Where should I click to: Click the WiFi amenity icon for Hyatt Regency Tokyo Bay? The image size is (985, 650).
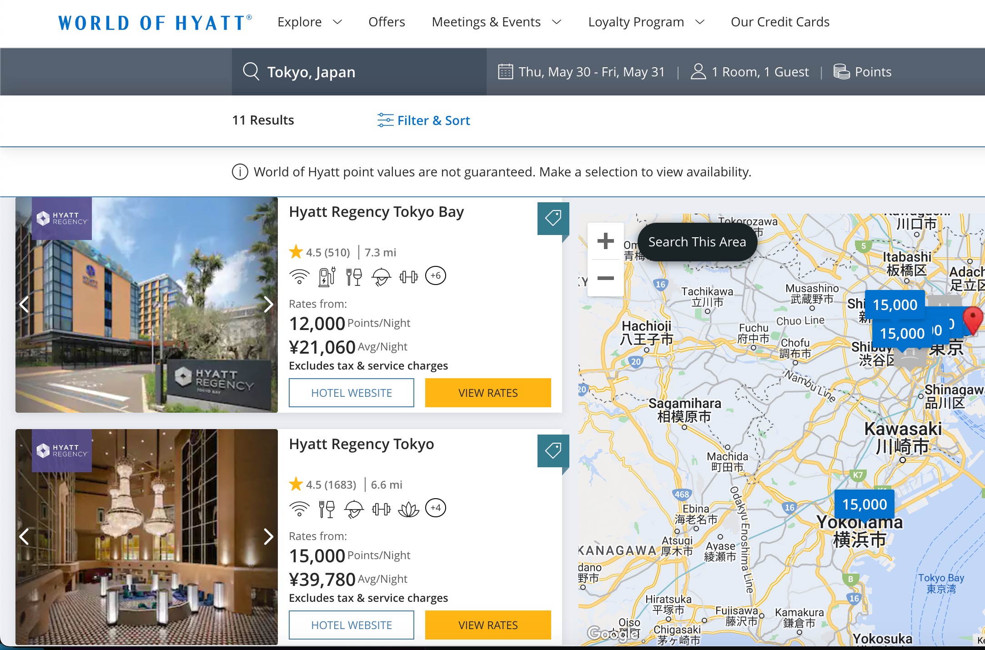(299, 275)
